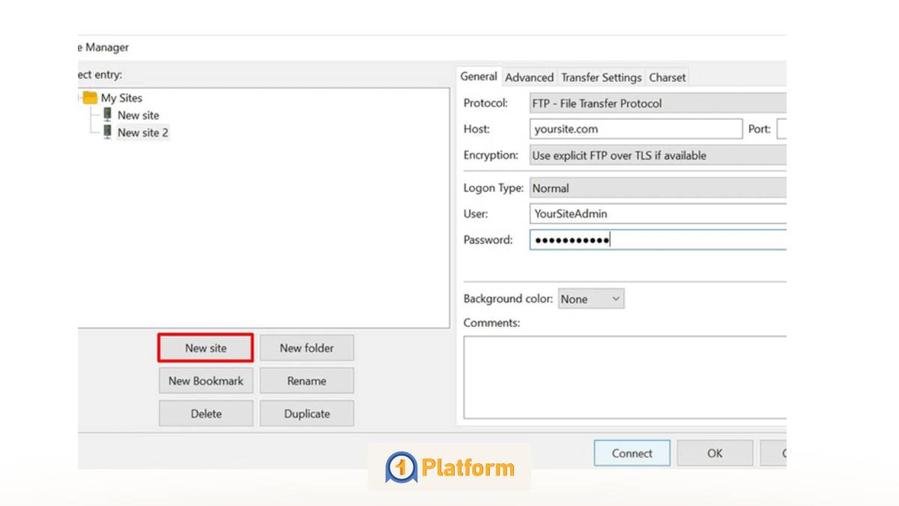Click inside the Comments box

coord(625,375)
